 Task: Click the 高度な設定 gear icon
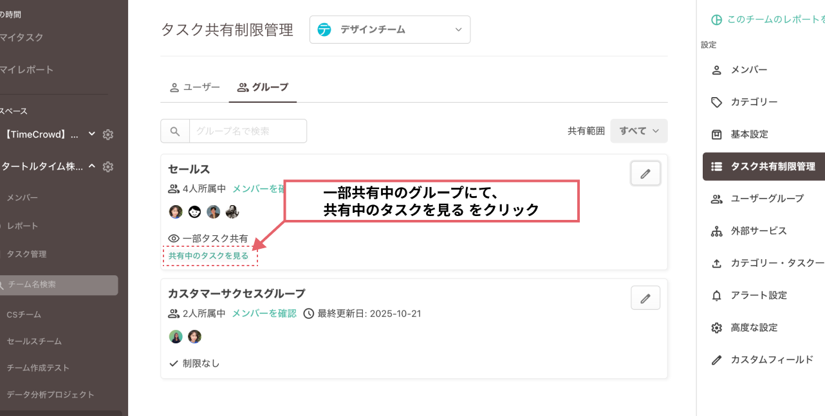pyautogui.click(x=716, y=327)
